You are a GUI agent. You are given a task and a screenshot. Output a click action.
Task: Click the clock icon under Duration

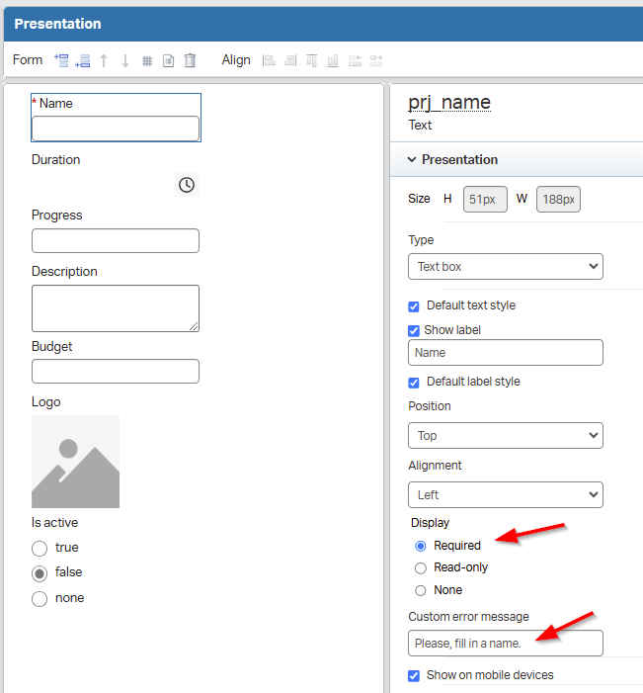coord(187,185)
